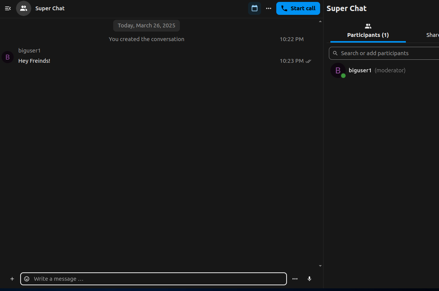Focus the Search or add participants field
Screen dimensions: 439x291
[385, 53]
